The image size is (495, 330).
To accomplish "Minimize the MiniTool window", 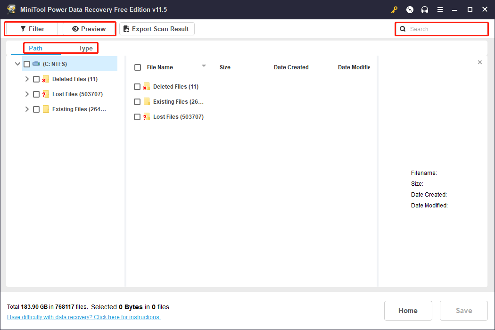I will 454,10.
